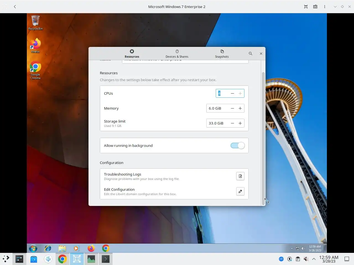The image size is (354, 265).
Task: Show hidden icons in Windows 7 tray
Action: tap(291, 248)
